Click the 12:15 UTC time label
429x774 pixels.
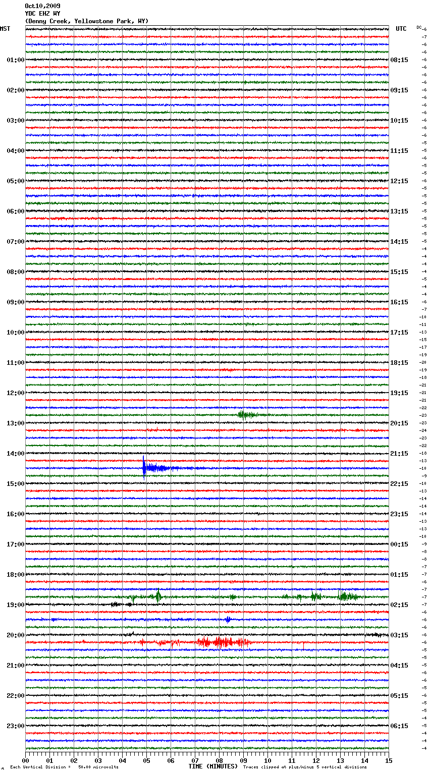pyautogui.click(x=399, y=181)
